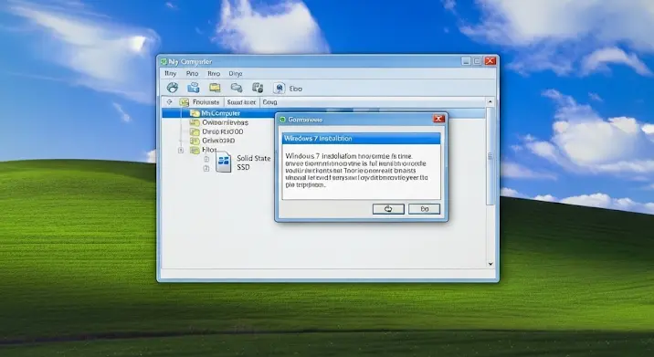Viewport: 654px width, 357px height.
Task: Select the "Windows 7 Installation" highlighted header
Action: point(361,139)
